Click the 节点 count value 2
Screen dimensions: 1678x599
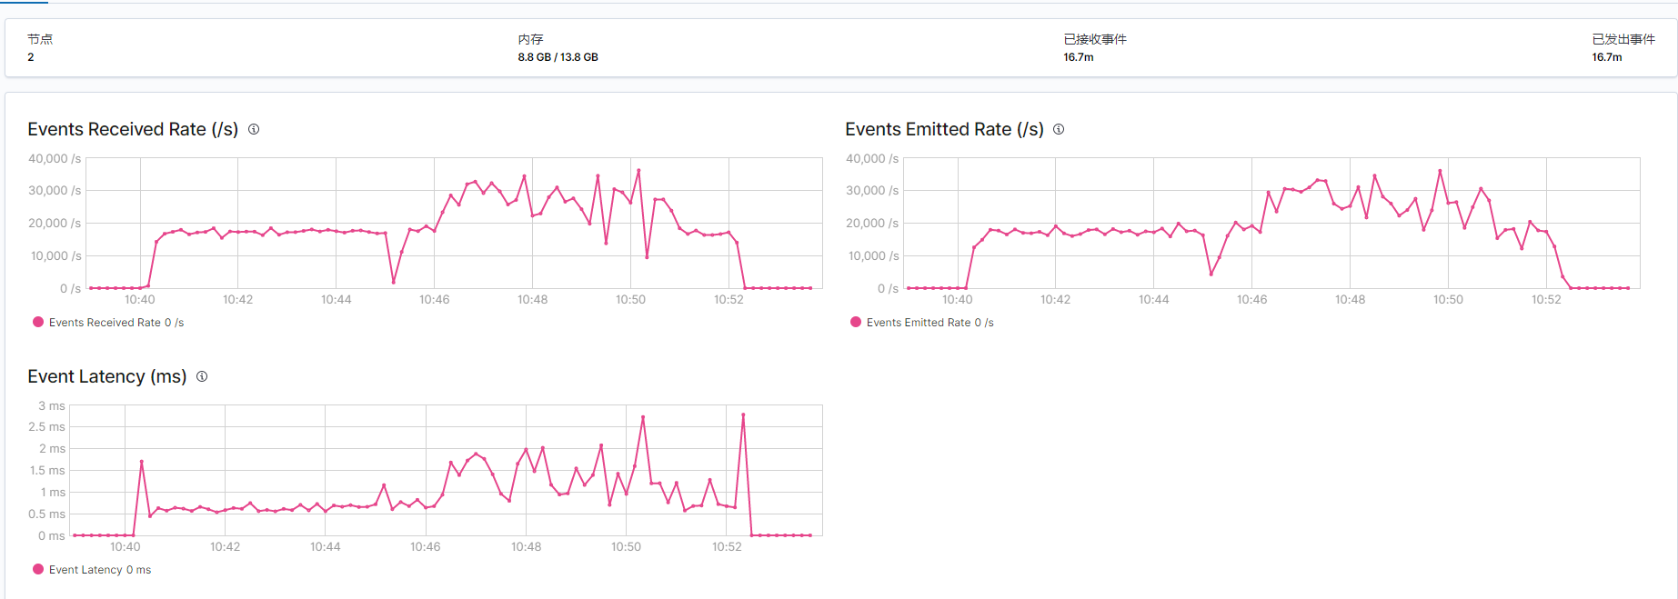(x=31, y=57)
